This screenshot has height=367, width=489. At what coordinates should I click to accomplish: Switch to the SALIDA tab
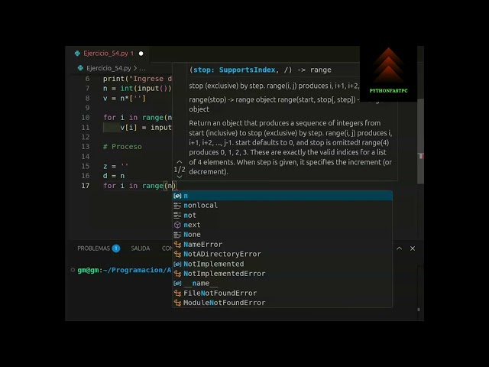(x=141, y=248)
